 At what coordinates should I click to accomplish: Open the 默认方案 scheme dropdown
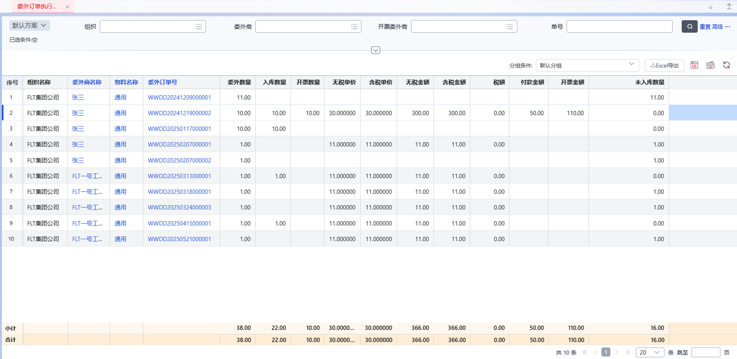29,26
